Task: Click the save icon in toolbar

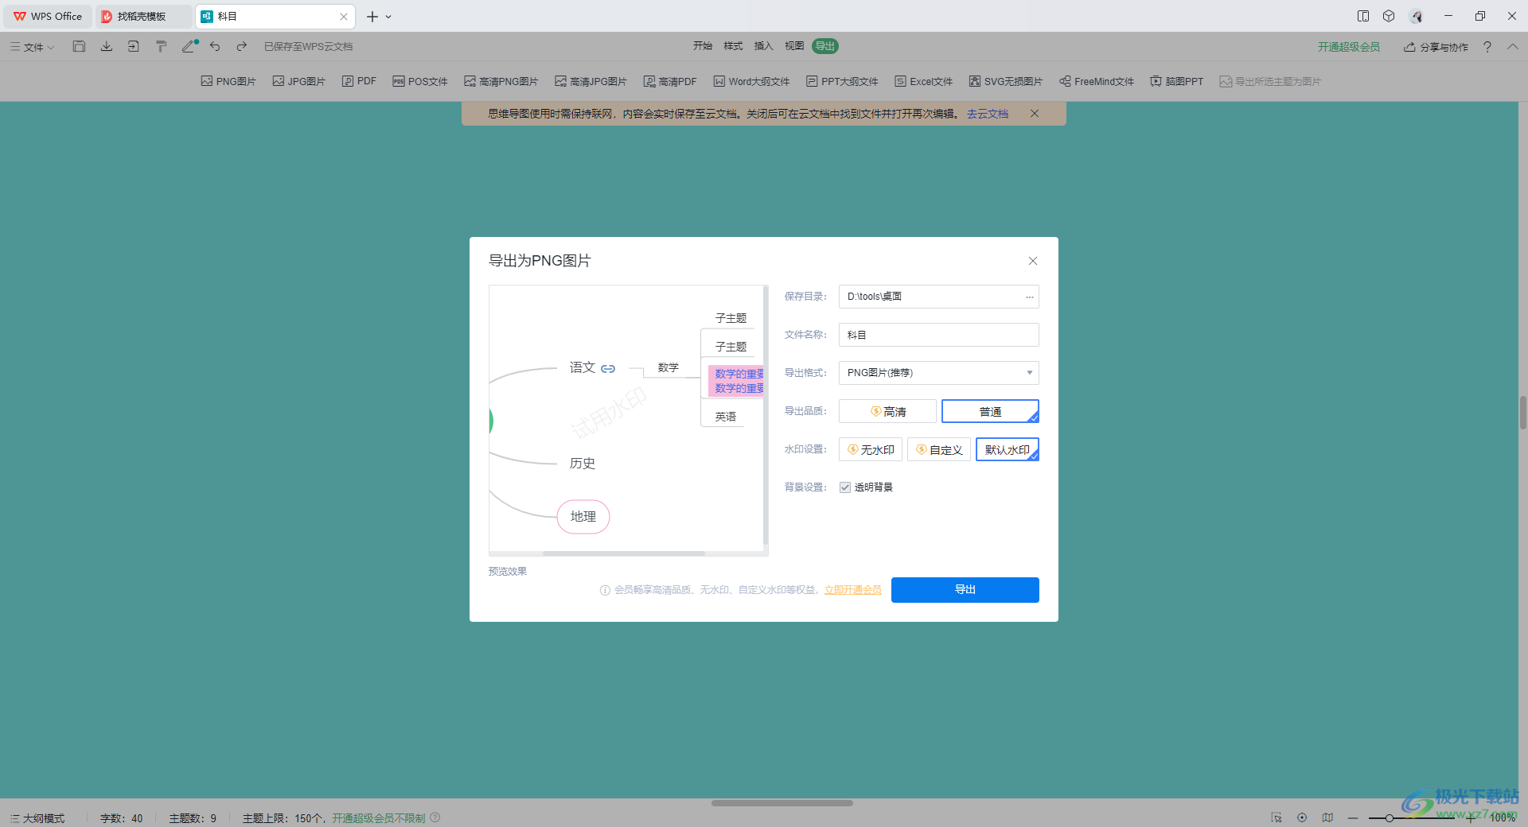Action: click(x=79, y=47)
